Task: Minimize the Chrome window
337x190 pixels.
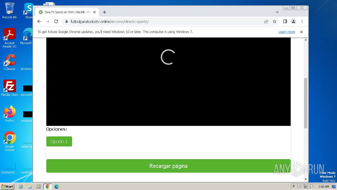Action: (286, 8)
